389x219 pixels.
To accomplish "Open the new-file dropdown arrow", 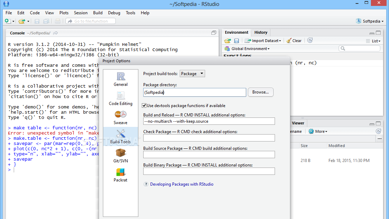I will [14, 21].
